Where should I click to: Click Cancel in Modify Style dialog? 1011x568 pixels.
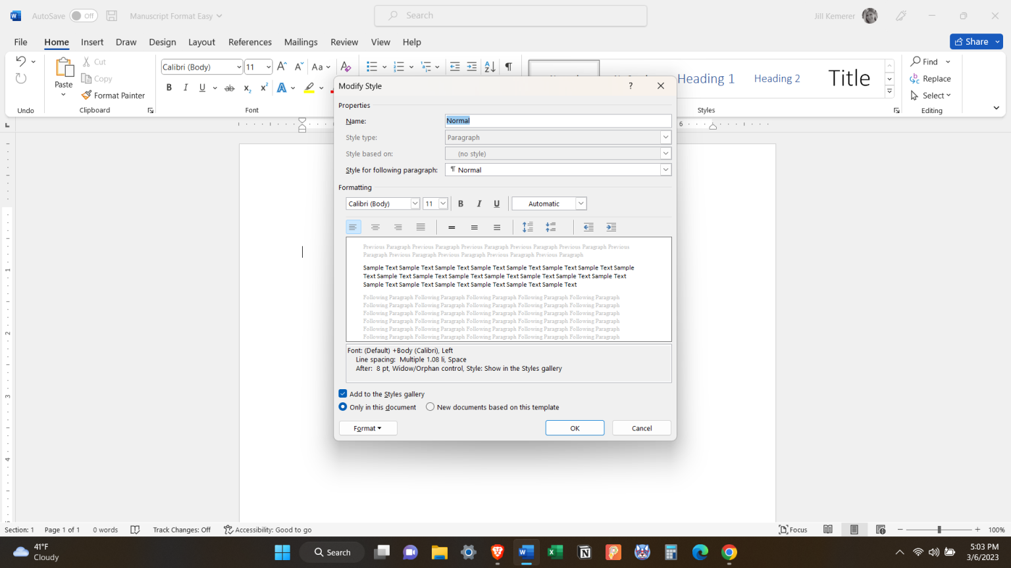642,428
